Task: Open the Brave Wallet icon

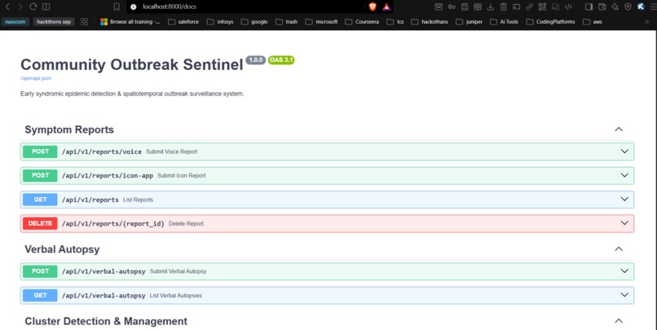Action: tap(602, 7)
